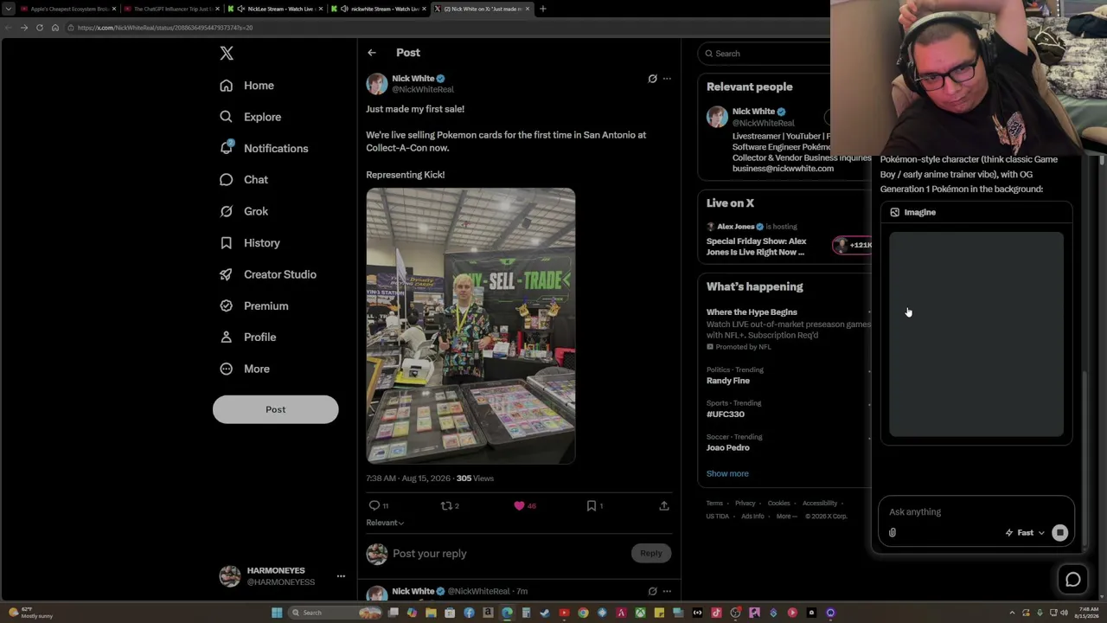Click the 305 Views count
This screenshot has width=1107, height=623.
pos(475,478)
